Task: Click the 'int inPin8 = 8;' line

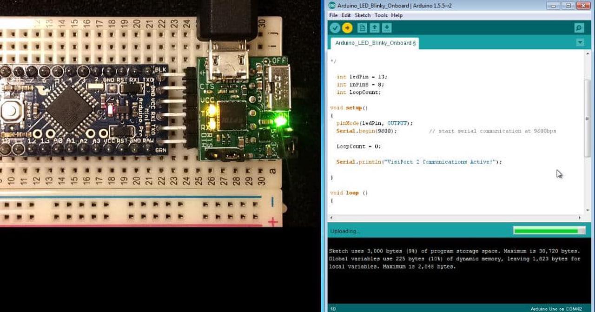Action: click(360, 85)
